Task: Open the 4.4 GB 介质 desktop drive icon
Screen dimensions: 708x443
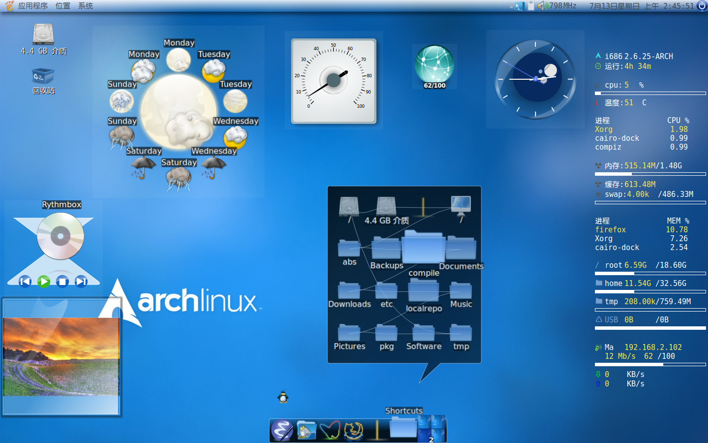Action: (43, 39)
